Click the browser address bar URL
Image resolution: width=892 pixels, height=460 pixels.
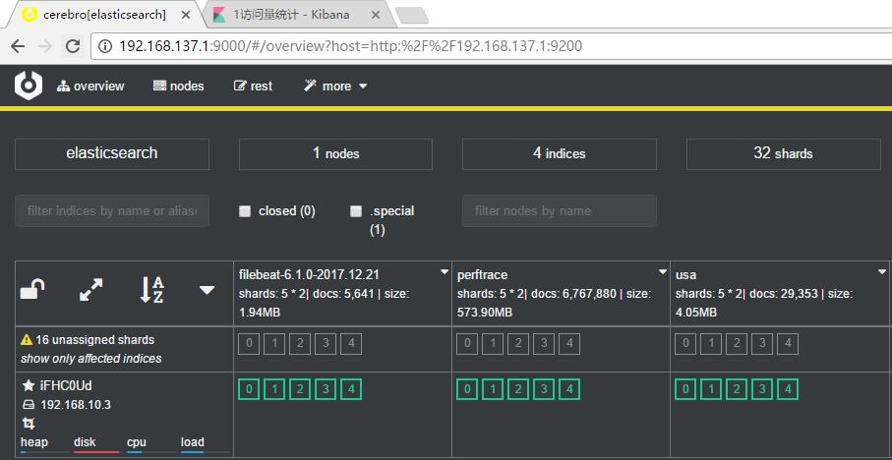point(350,46)
